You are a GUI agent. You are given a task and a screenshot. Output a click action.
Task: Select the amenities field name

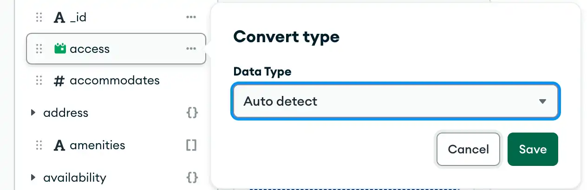pos(98,145)
